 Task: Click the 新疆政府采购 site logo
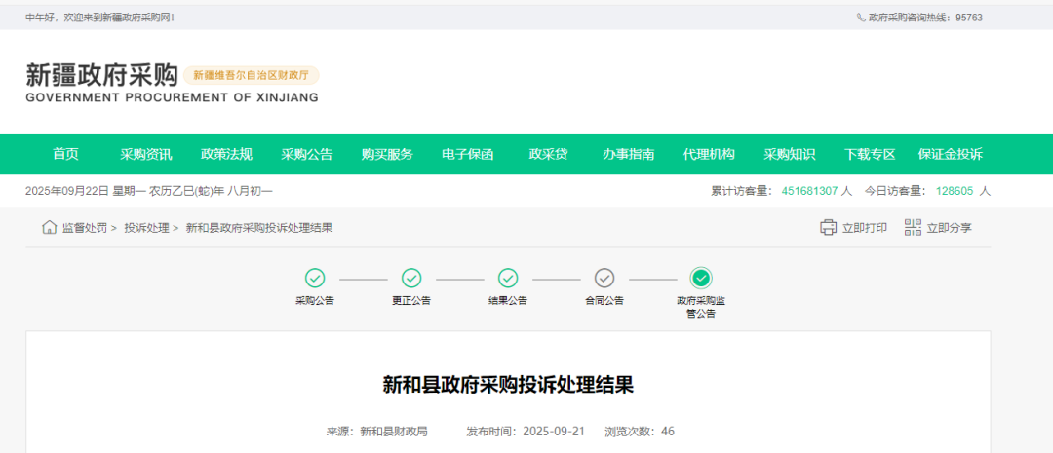pyautogui.click(x=101, y=74)
